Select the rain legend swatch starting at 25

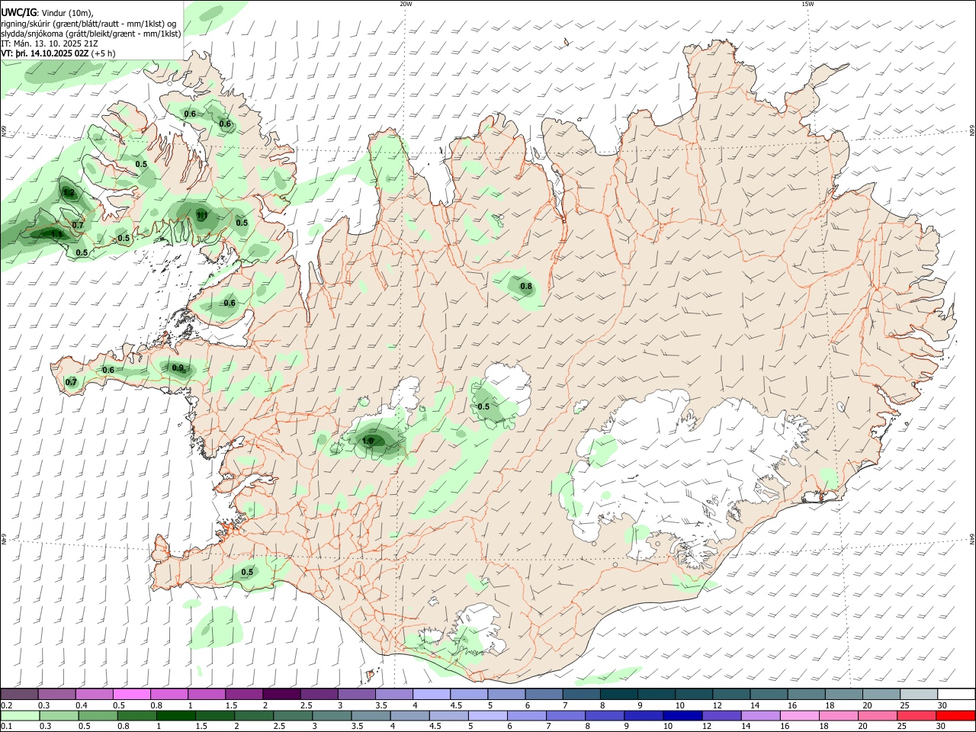pos(915,716)
